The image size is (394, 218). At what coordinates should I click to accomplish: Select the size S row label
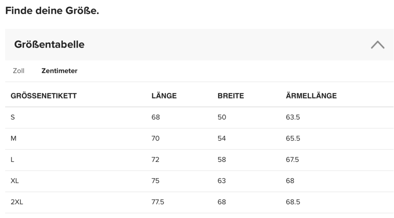coord(13,117)
